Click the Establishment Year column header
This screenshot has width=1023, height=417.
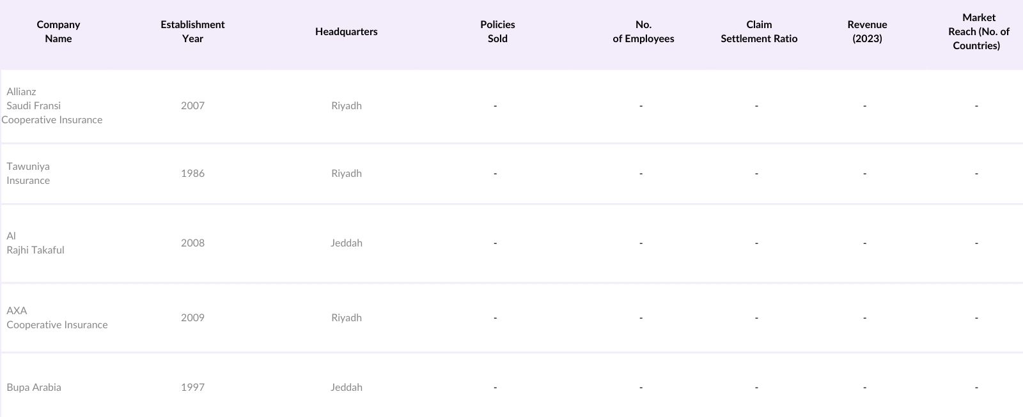192,32
